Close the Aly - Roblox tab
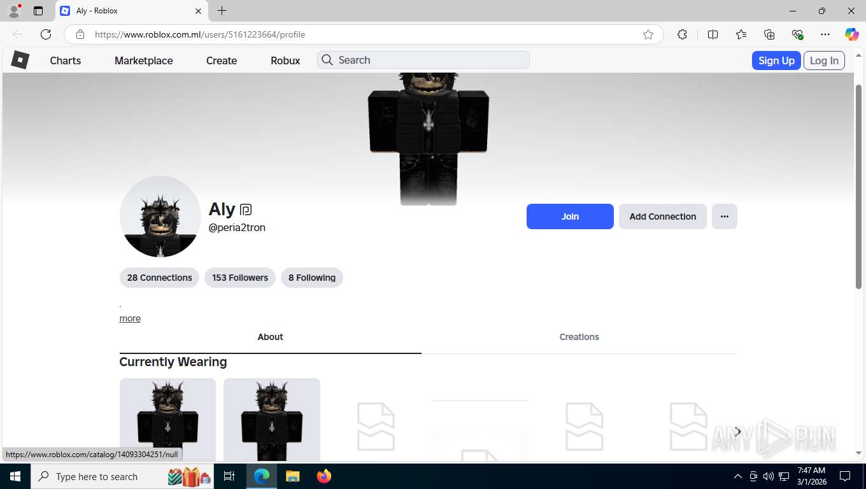866x489 pixels. pos(198,11)
